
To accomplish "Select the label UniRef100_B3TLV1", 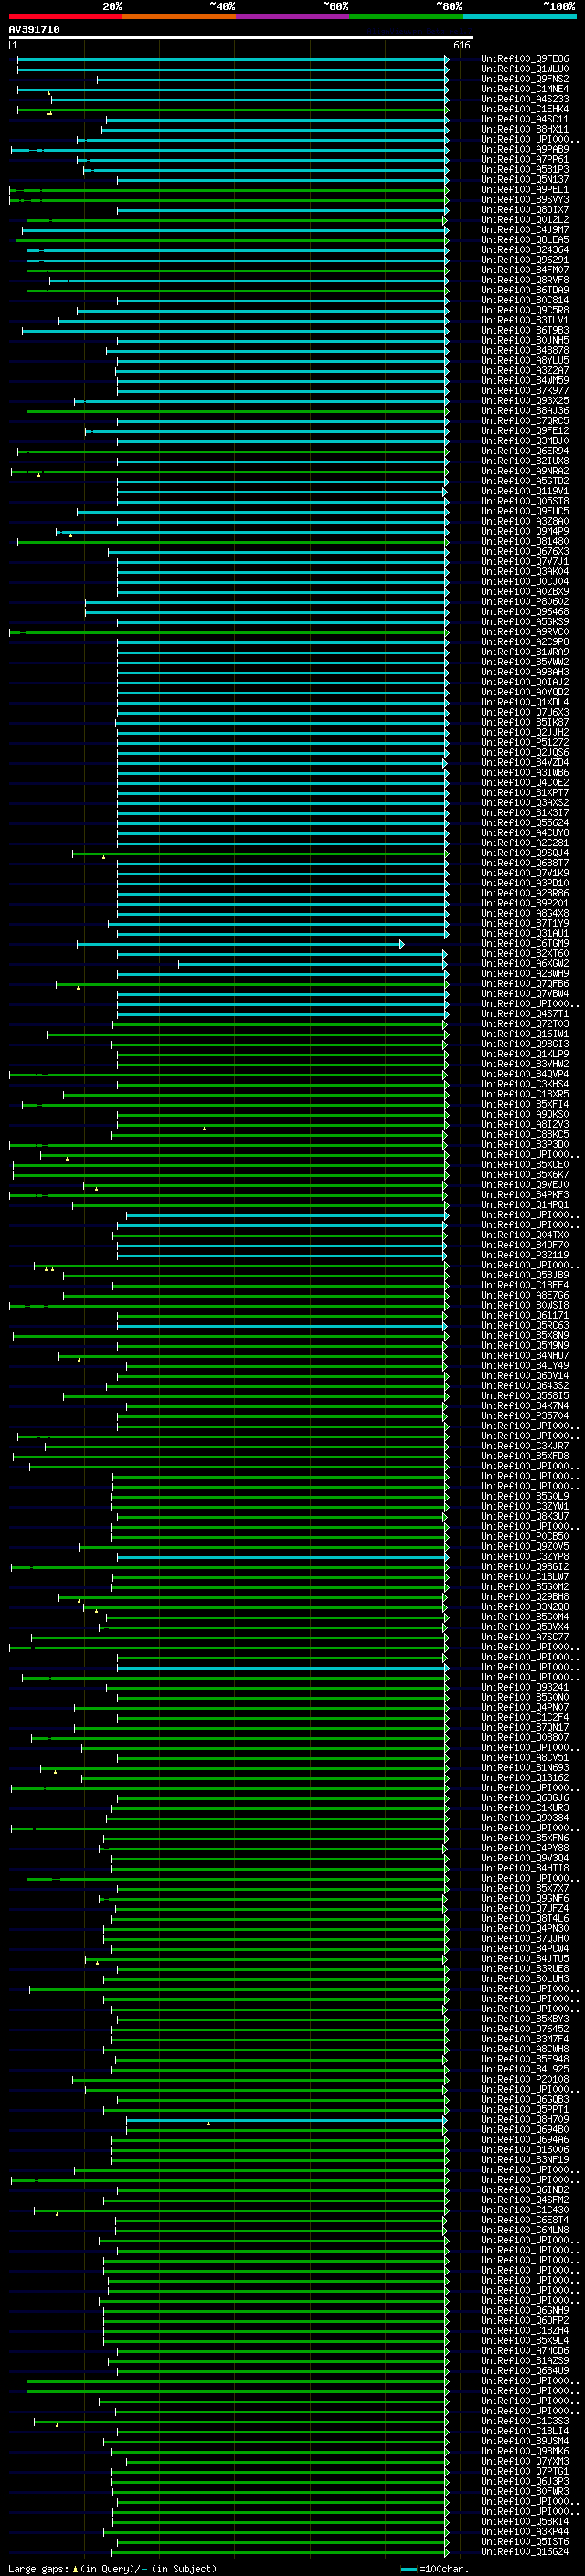I will (x=525, y=320).
